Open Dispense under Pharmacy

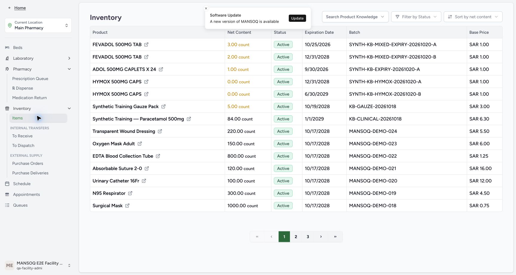23,88
